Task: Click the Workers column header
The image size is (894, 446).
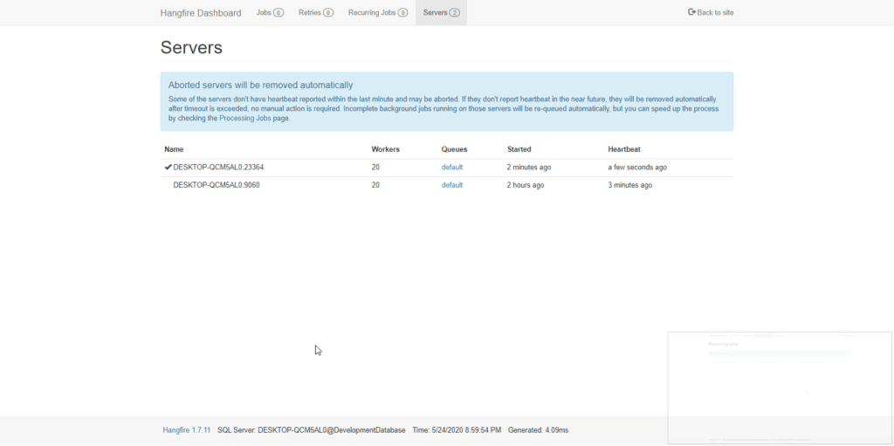Action: pos(385,149)
